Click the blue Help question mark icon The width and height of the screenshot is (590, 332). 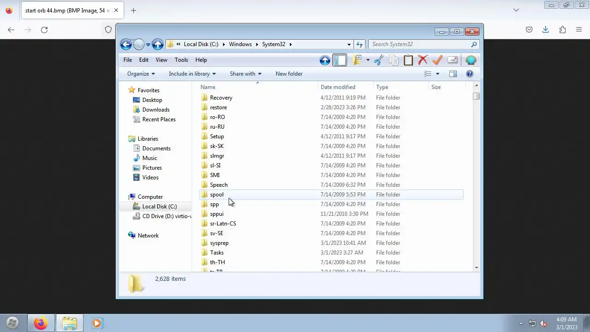pyautogui.click(x=470, y=74)
